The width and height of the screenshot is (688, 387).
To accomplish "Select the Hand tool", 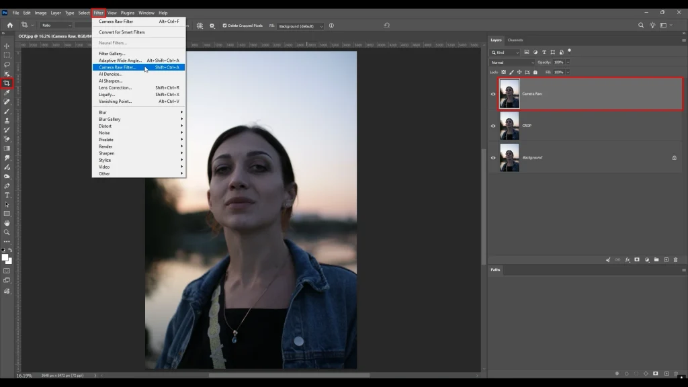I will click(x=7, y=223).
